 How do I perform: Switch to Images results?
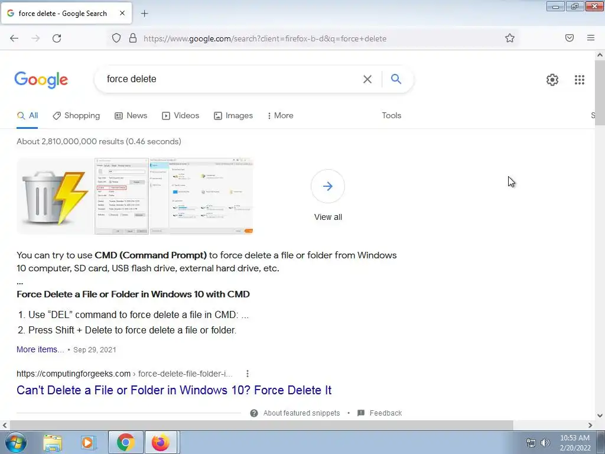tap(233, 116)
